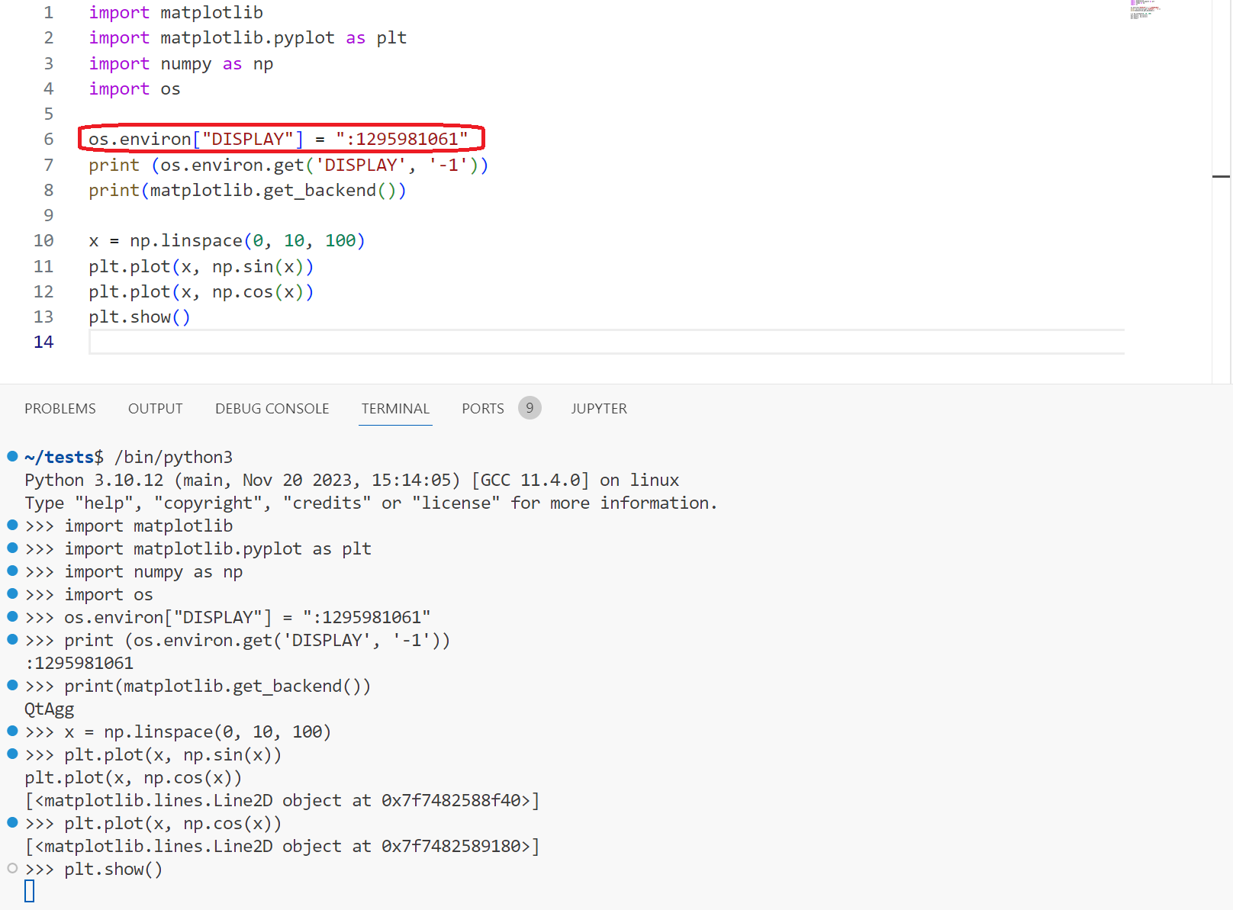Show the PORTS panel tab
1233x910 pixels.
coord(482,409)
